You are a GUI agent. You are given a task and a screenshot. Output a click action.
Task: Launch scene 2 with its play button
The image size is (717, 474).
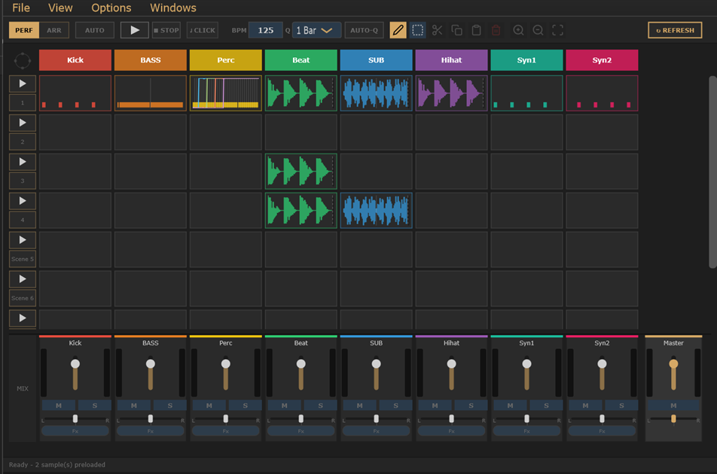pos(23,123)
